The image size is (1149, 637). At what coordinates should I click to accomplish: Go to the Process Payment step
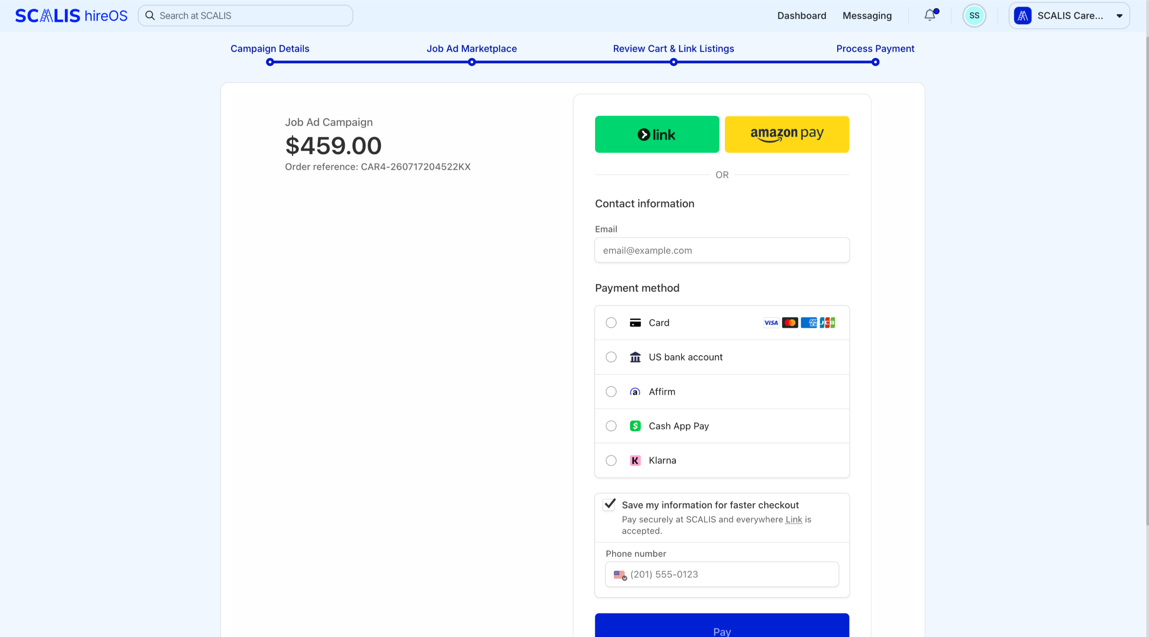(875, 48)
